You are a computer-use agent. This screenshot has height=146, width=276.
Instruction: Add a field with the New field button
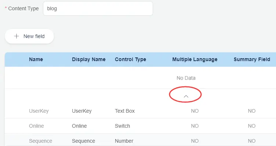[29, 36]
